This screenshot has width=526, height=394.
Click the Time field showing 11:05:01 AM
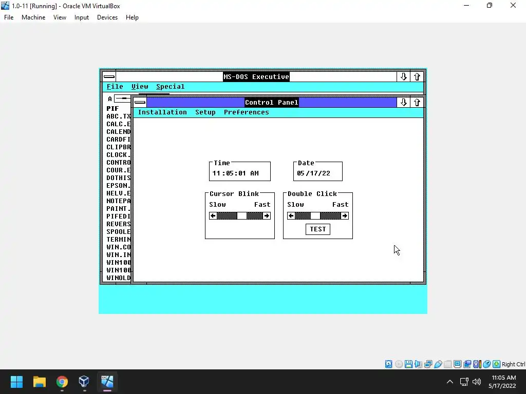coord(239,173)
